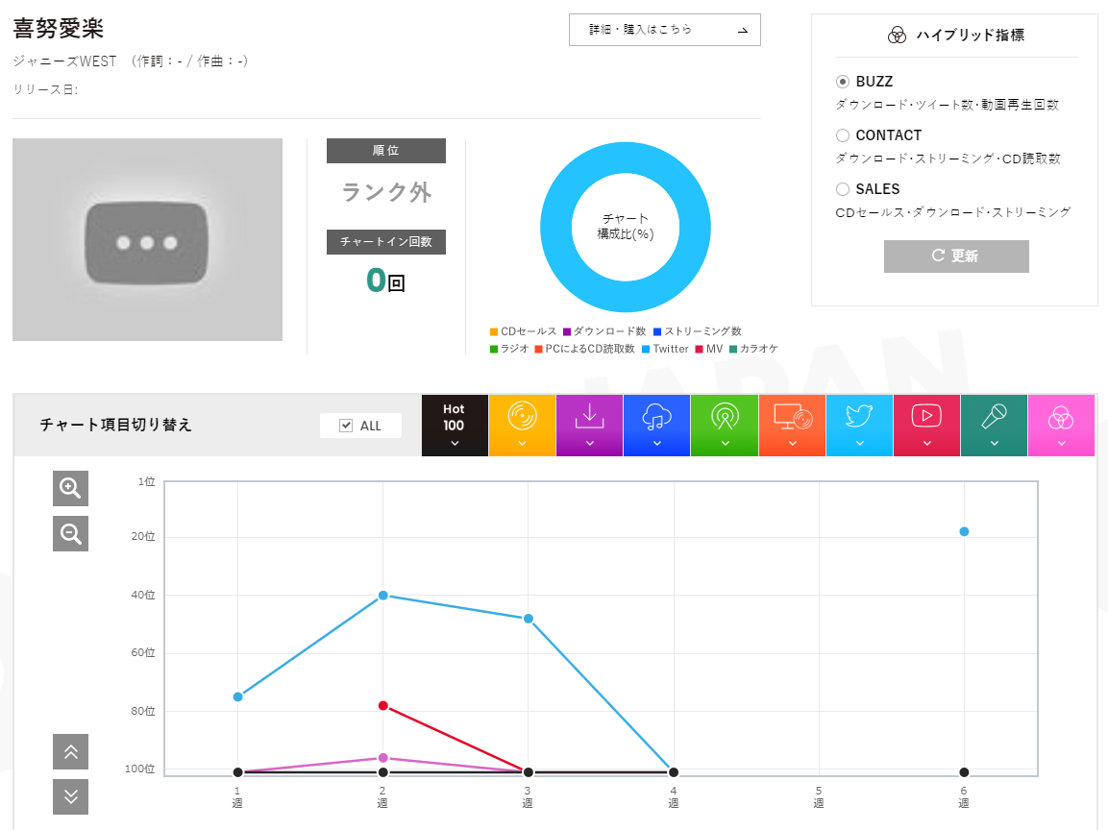Click the Twitter data point at week 3
The image size is (1108, 830).
click(529, 619)
